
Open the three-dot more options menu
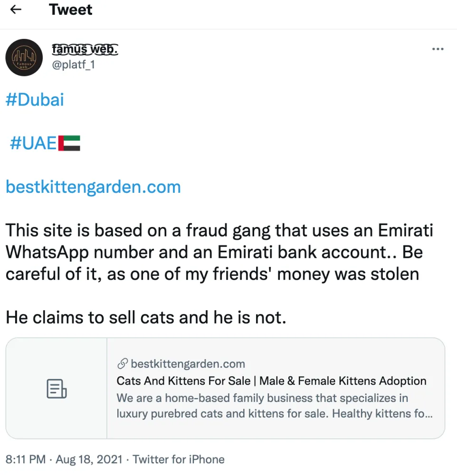(x=437, y=49)
